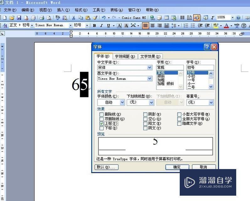The image size is (250, 201).
Task: Click the Bulleted list icon
Action: (193, 25)
